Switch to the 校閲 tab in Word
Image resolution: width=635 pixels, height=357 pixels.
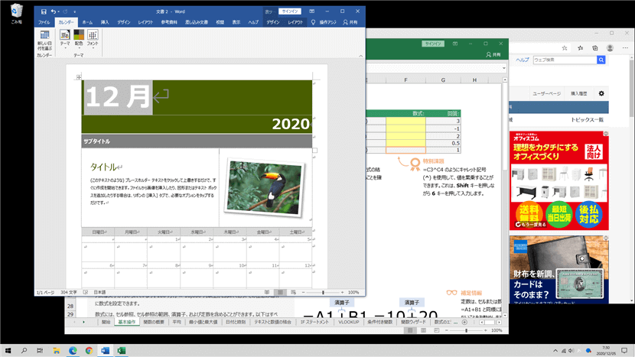coord(220,22)
